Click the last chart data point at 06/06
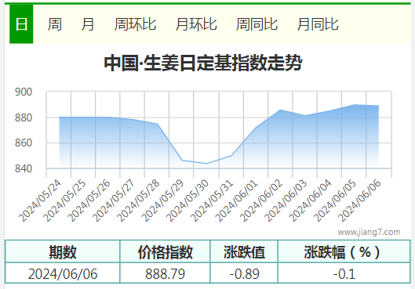 [x=378, y=106]
